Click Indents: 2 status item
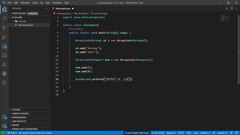 205,133
